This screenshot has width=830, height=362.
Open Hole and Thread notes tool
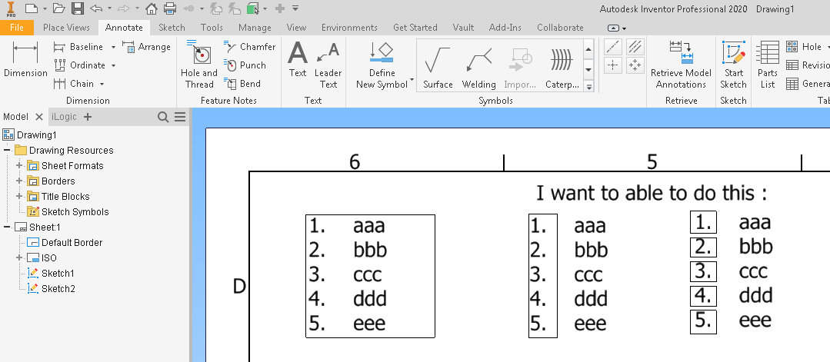pyautogui.click(x=199, y=65)
